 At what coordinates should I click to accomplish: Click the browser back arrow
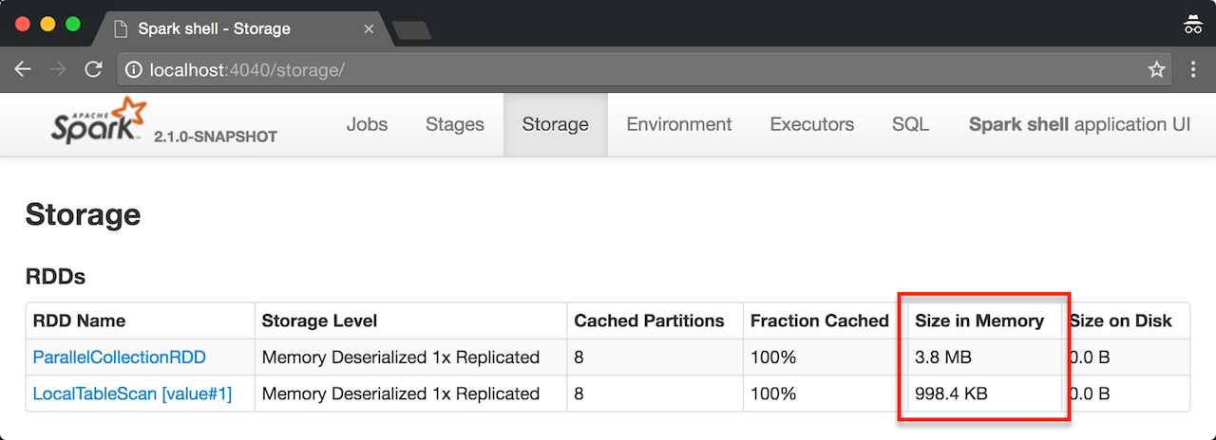[x=23, y=69]
